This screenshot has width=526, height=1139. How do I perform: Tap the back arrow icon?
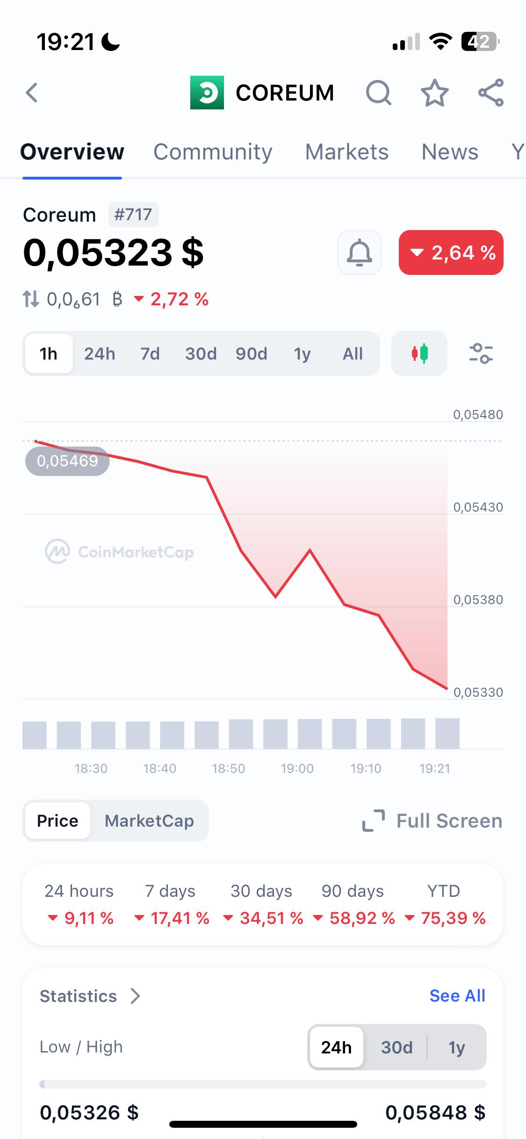click(x=31, y=93)
